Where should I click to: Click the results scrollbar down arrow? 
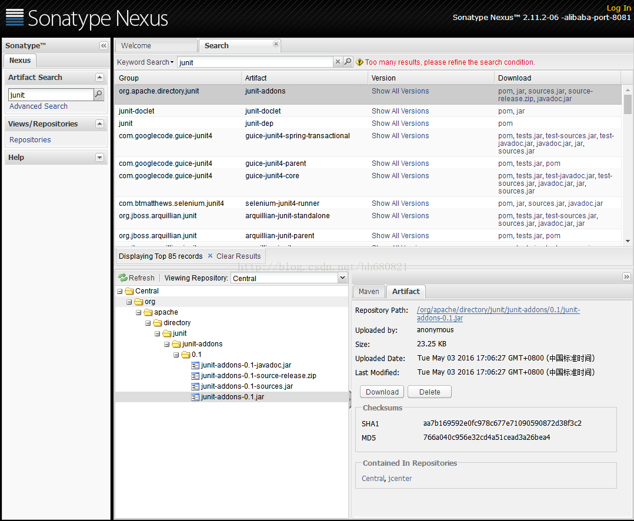click(x=628, y=241)
